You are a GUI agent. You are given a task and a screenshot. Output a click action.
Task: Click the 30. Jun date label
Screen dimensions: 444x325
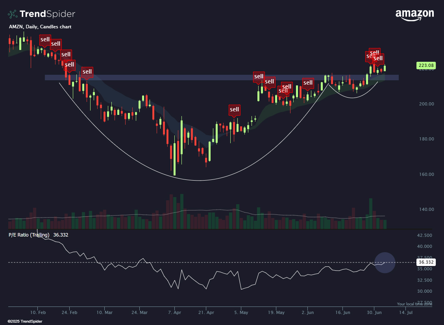click(x=374, y=312)
